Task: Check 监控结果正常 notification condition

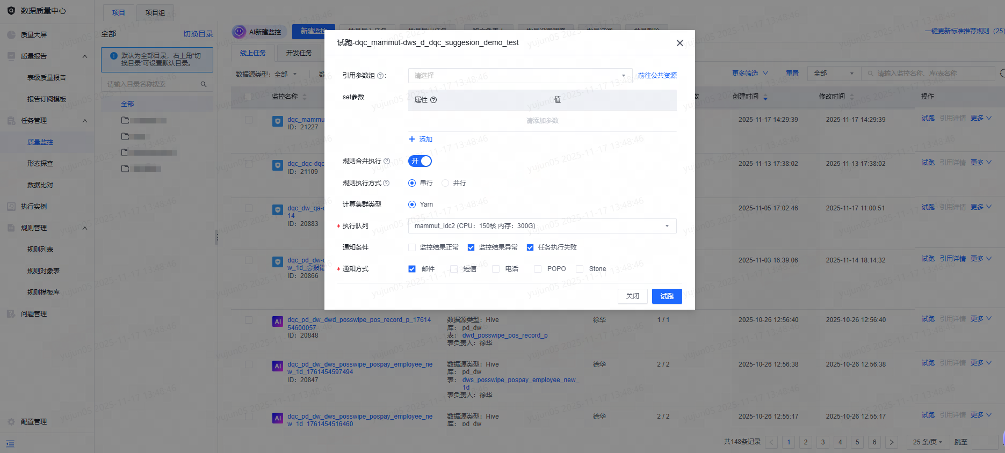Action: 412,247
